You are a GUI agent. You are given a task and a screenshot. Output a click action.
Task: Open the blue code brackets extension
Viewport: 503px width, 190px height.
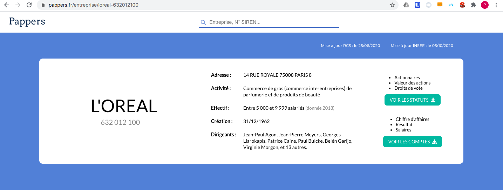451,5
